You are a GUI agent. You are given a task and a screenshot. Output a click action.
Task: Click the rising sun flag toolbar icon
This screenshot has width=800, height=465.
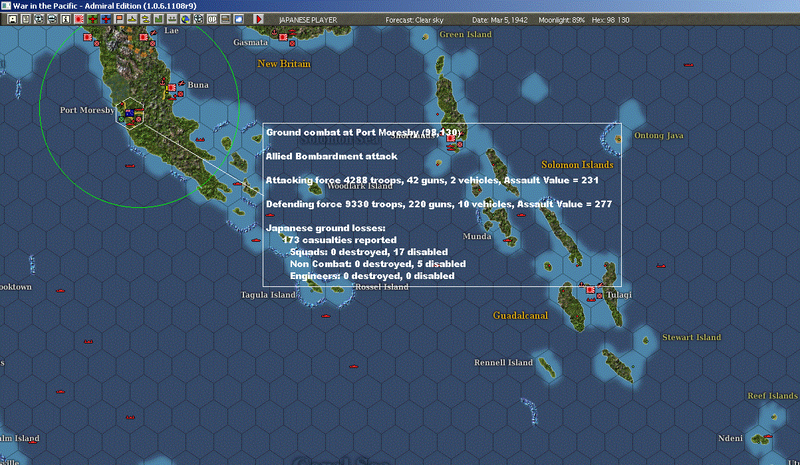coord(78,19)
